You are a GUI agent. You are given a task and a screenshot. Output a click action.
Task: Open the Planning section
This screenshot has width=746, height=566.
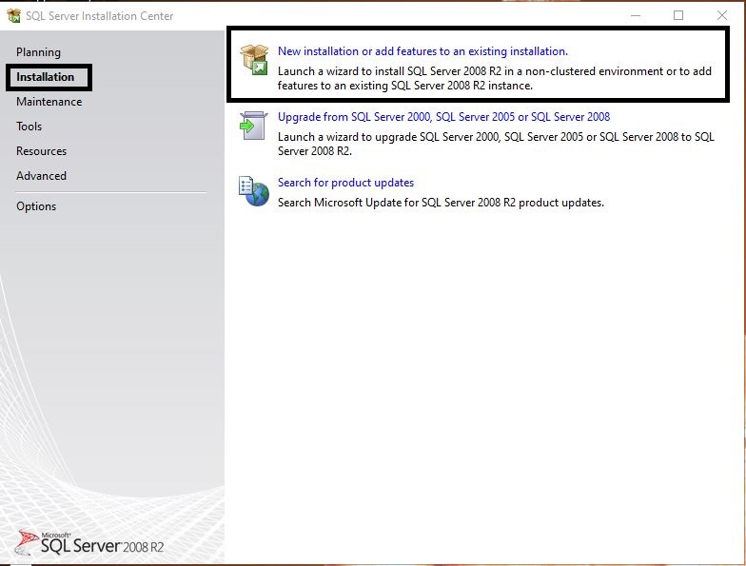(38, 52)
